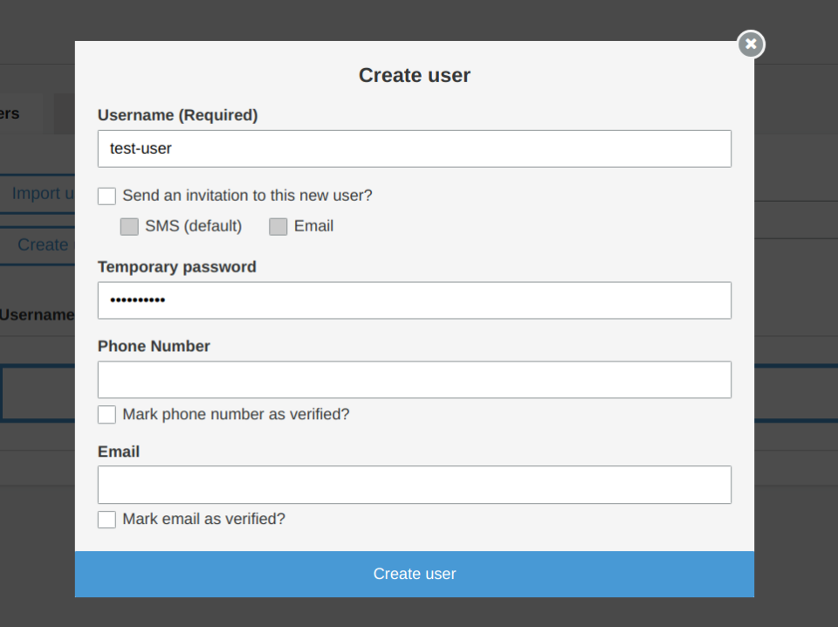Screen dimensions: 838x627
Task: Check 'Mark email as verified'
Action: 106,520
